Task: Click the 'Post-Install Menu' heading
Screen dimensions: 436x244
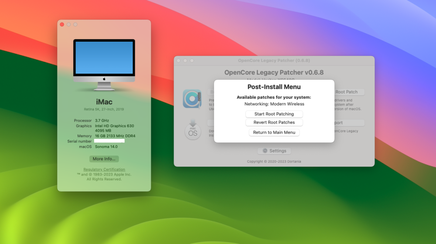Action: [x=274, y=87]
